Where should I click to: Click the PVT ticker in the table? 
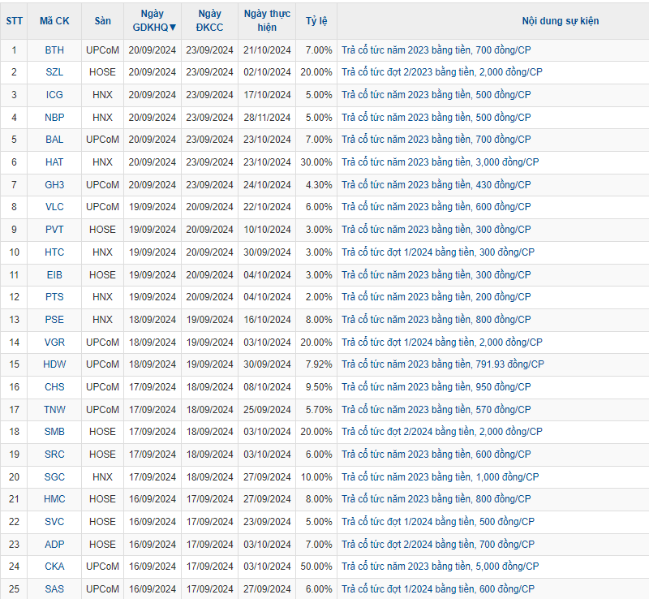[54, 230]
